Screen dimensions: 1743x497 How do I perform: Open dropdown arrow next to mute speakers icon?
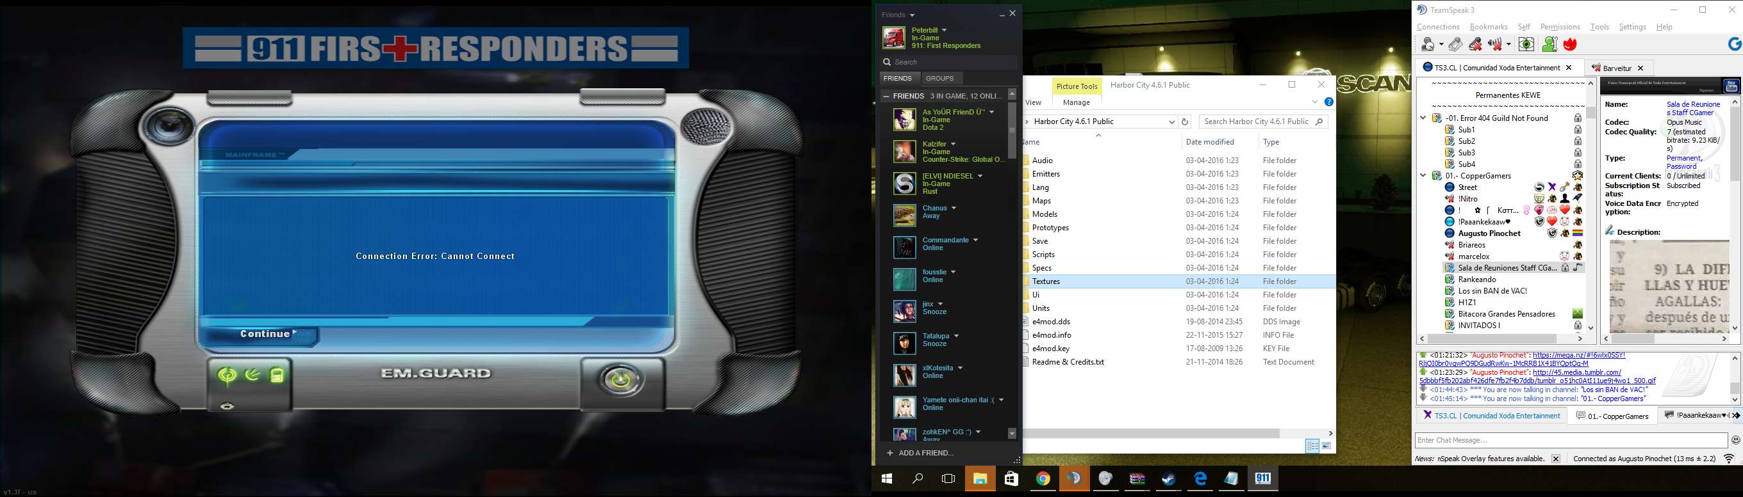pyautogui.click(x=1508, y=45)
